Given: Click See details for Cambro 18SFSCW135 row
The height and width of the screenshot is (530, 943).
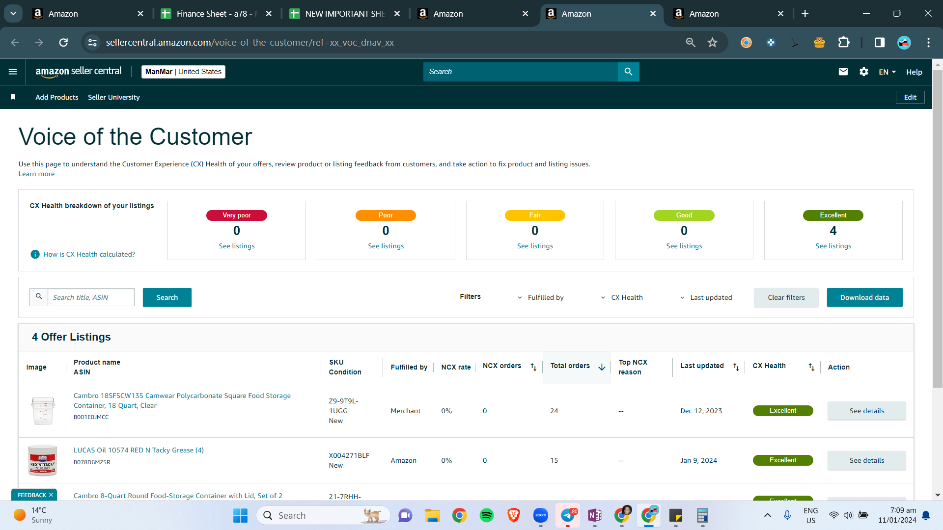Looking at the screenshot, I should pos(867,411).
